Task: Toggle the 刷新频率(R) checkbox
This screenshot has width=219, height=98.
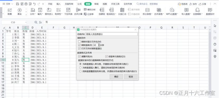Action: click(79, 45)
